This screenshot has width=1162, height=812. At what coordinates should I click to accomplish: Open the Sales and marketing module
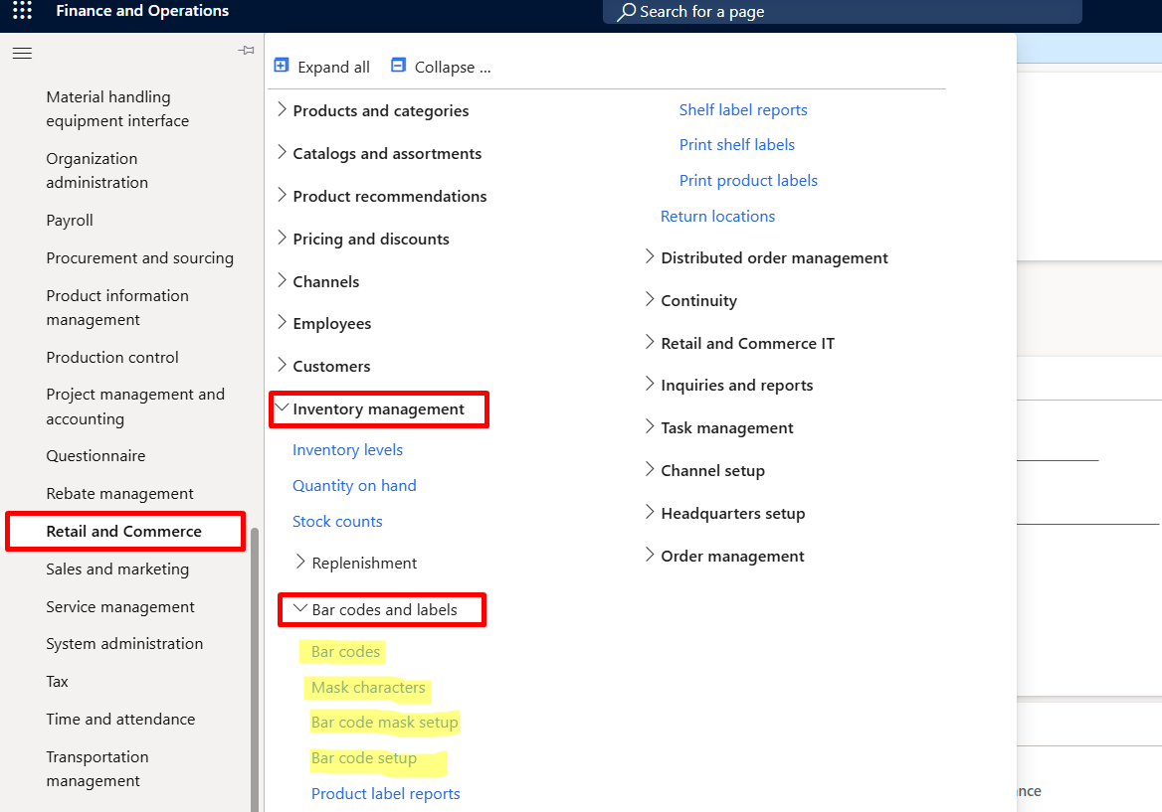(x=117, y=569)
